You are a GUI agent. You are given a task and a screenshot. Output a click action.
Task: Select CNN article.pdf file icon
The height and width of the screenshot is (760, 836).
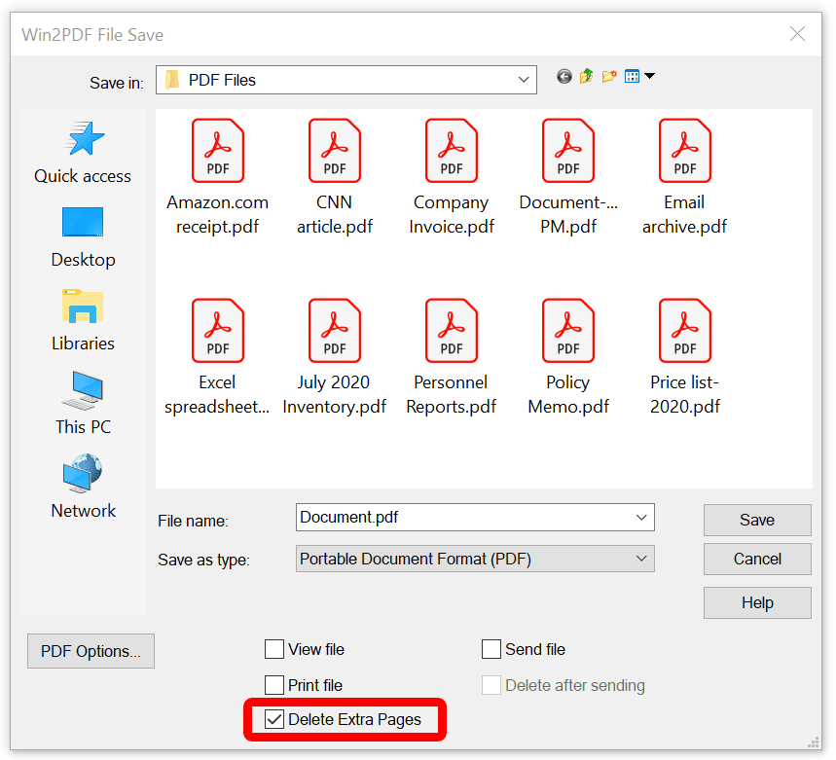coord(334,150)
